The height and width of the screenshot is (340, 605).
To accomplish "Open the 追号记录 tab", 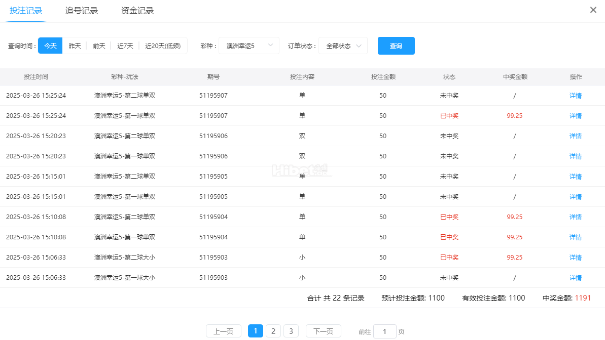I will (x=82, y=11).
